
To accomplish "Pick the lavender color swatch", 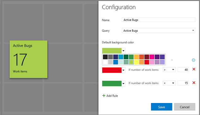I will point(162,62).
